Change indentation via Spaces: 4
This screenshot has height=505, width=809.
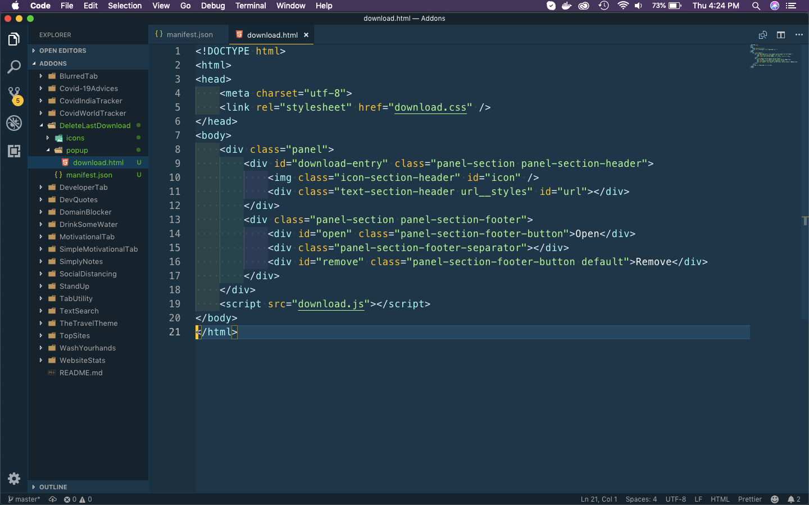(x=641, y=499)
